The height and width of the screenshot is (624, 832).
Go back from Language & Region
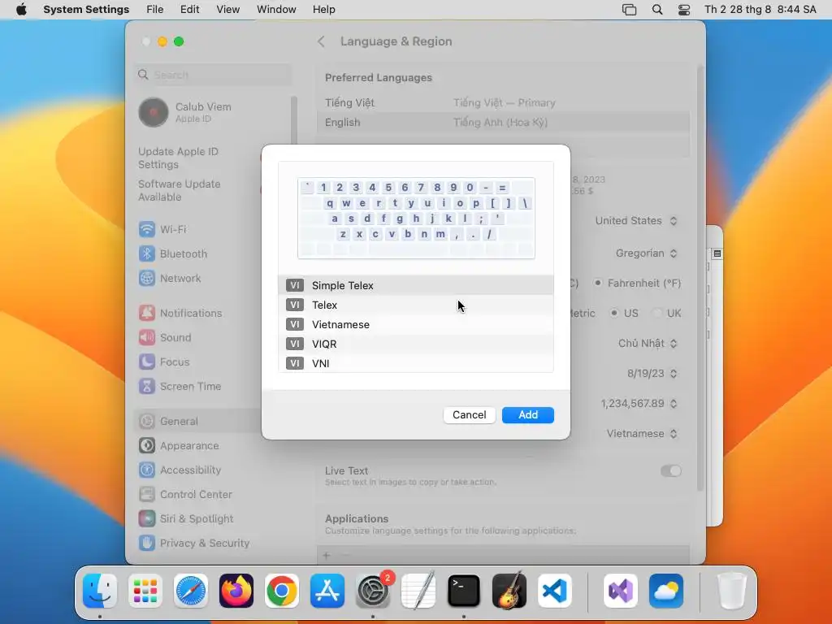coord(321,41)
